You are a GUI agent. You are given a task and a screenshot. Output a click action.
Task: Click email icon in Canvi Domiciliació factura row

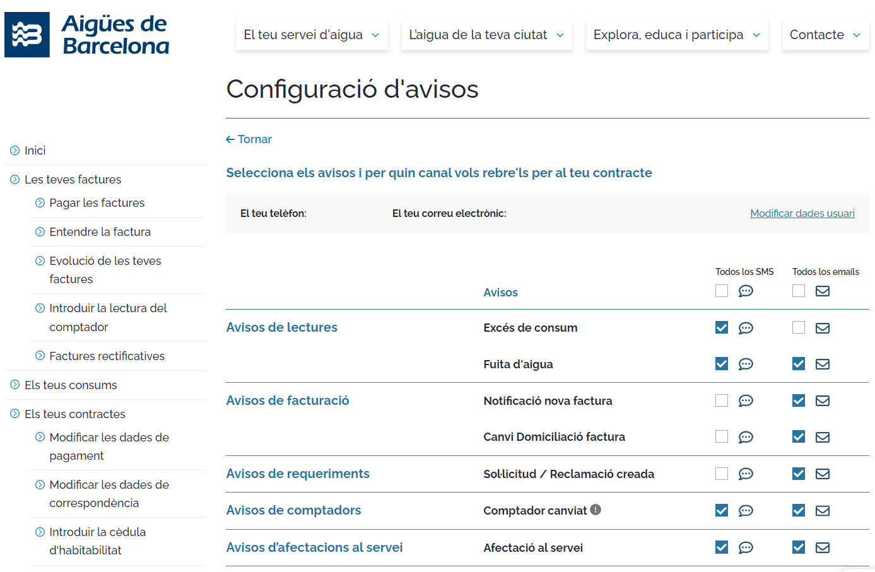[823, 437]
